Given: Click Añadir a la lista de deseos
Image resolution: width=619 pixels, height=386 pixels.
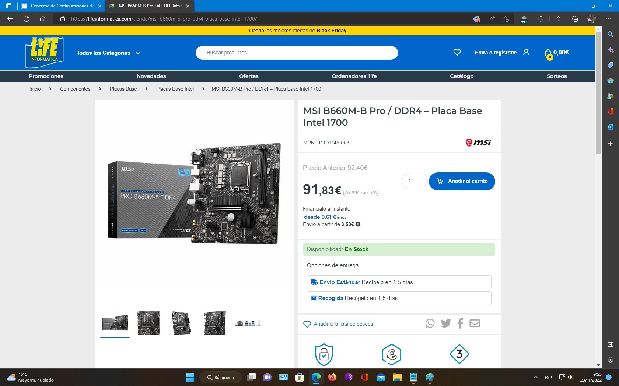Looking at the screenshot, I should point(343,324).
